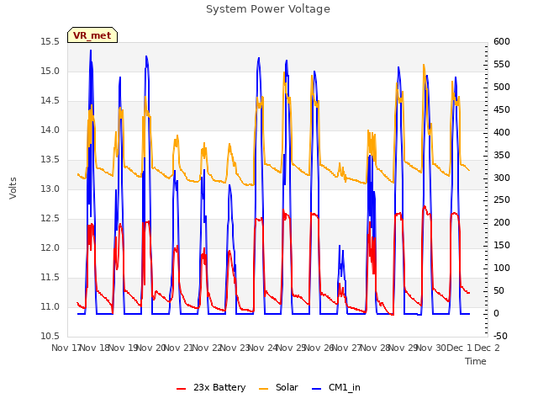Viewport: 538px width, 404px height.
Task: Click the 350 right axis tick label
Action: click(502, 155)
